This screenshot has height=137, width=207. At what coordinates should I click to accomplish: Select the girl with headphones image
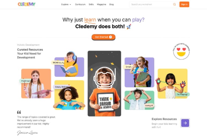(69, 64)
